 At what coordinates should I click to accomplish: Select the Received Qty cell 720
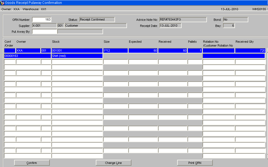coord(251,50)
